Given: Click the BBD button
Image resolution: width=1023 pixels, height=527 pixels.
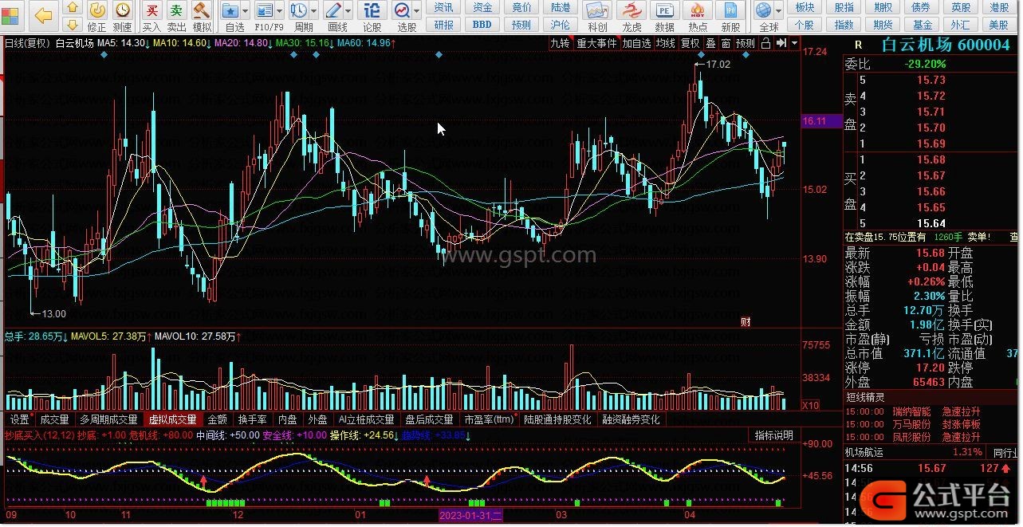Looking at the screenshot, I should coord(482,25).
